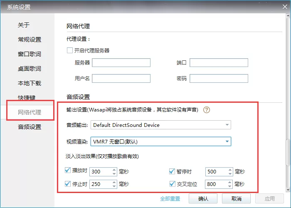Click the vertical scrollbar thumb
The height and width of the screenshot is (208, 291).
pyautogui.click(x=288, y=152)
